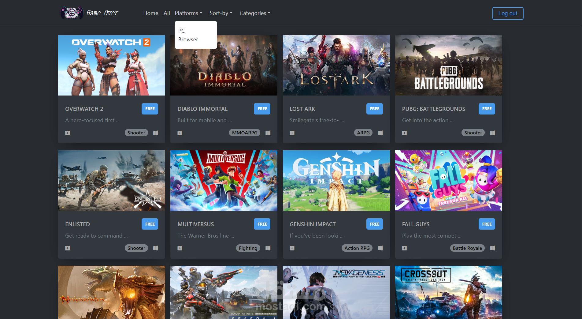Click the Fighting genre tag

248,248
